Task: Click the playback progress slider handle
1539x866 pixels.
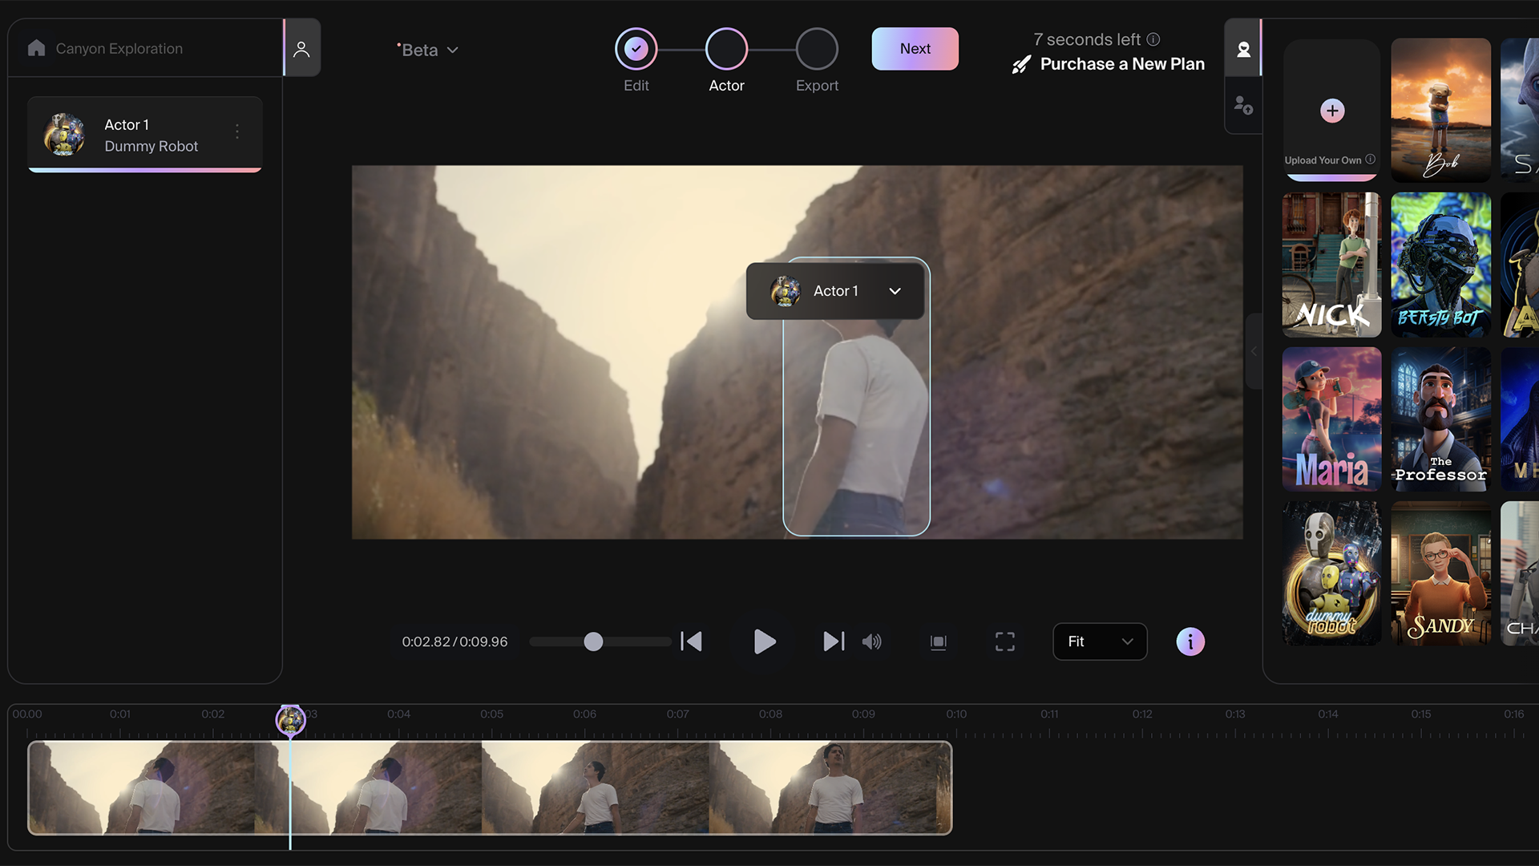Action: tap(593, 641)
